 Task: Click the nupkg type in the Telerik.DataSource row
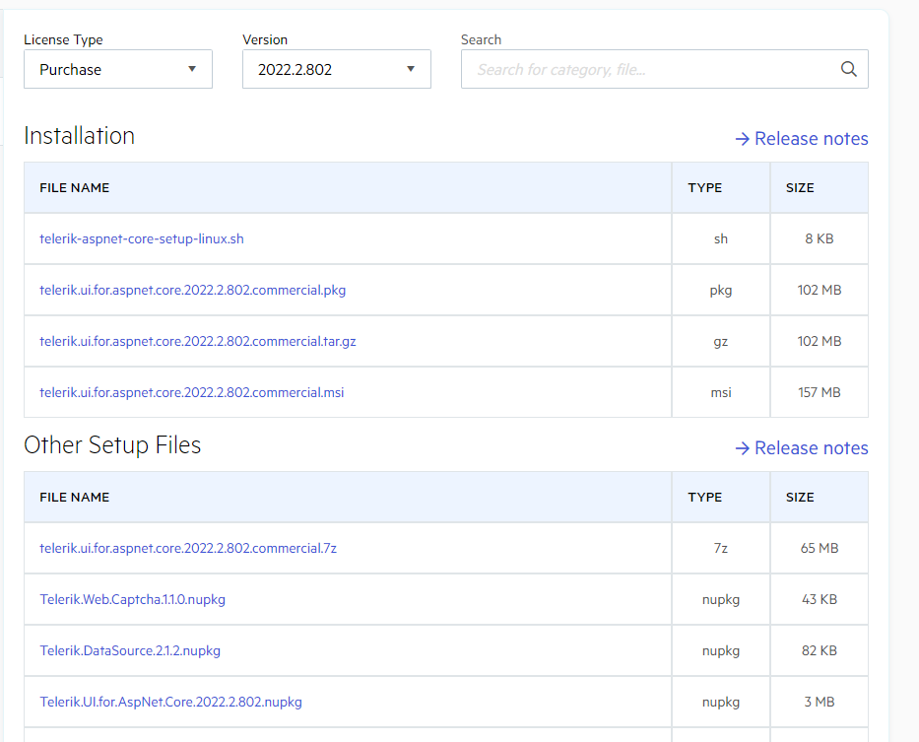pyautogui.click(x=721, y=651)
